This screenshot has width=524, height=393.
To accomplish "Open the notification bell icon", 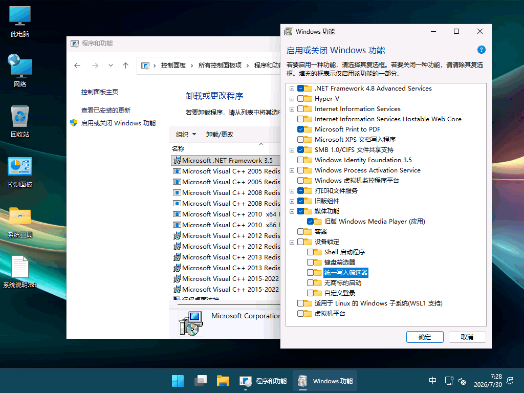I will pos(510,381).
